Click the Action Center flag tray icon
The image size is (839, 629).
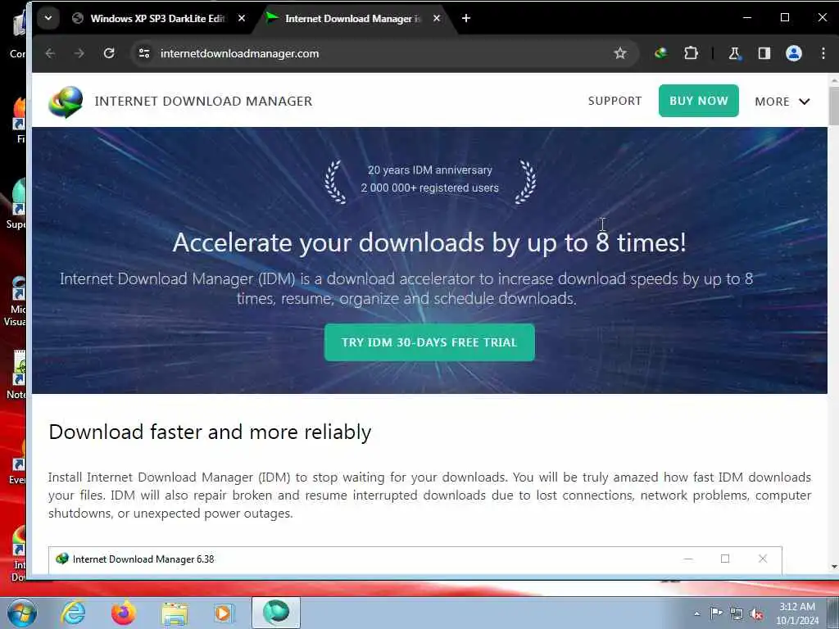[716, 613]
